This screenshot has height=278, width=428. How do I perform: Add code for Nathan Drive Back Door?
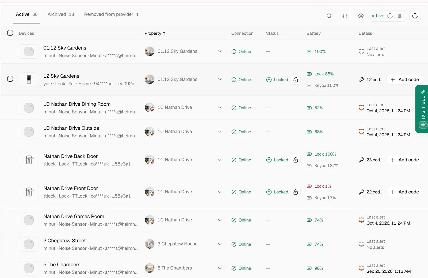coord(404,160)
